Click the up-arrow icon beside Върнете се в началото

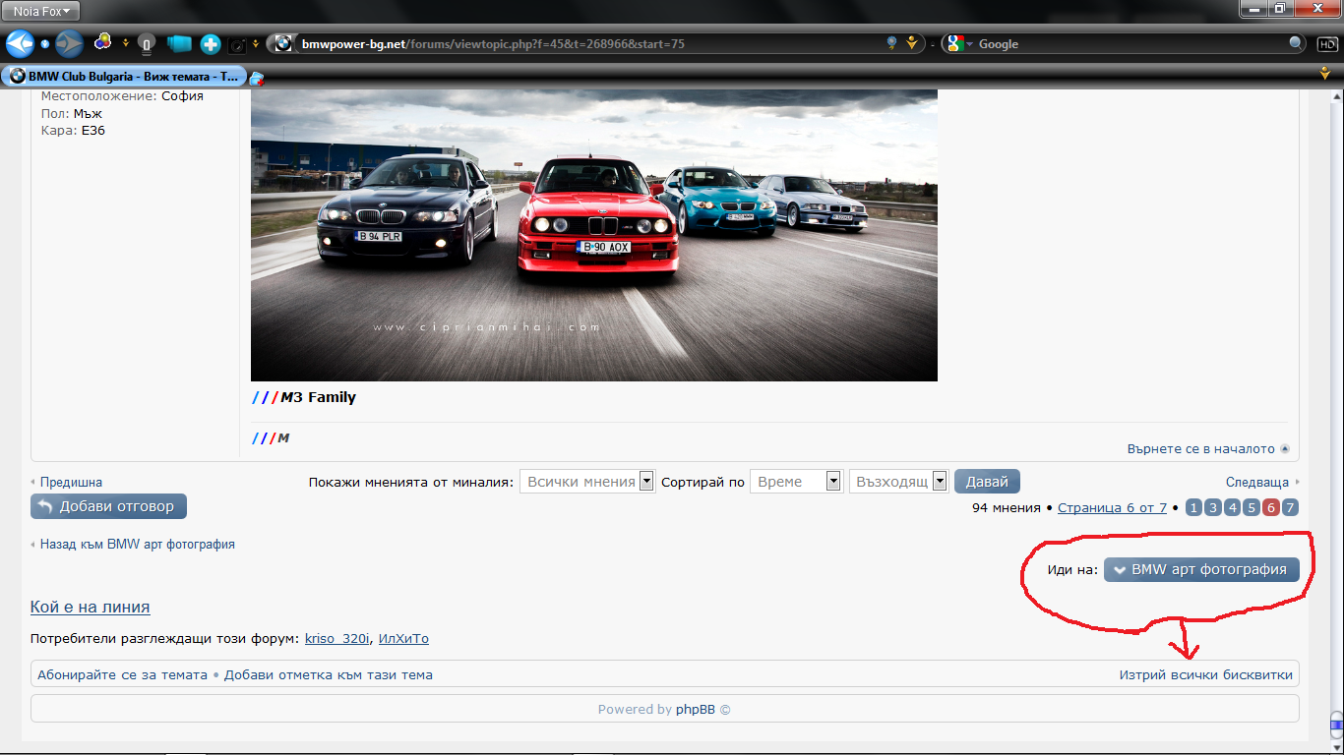tap(1284, 449)
